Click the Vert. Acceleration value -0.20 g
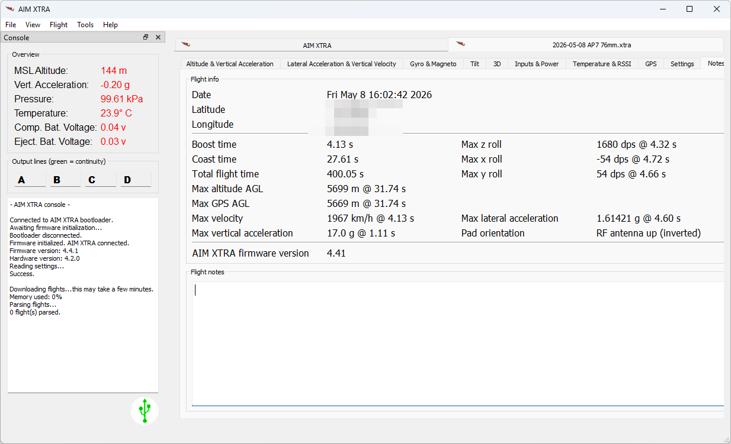This screenshot has height=444, width=731. click(x=115, y=85)
